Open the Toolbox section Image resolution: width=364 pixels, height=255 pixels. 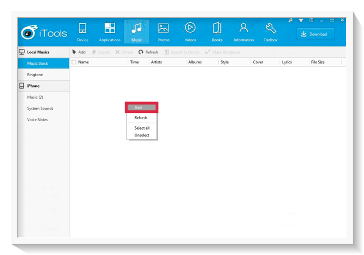click(x=271, y=32)
